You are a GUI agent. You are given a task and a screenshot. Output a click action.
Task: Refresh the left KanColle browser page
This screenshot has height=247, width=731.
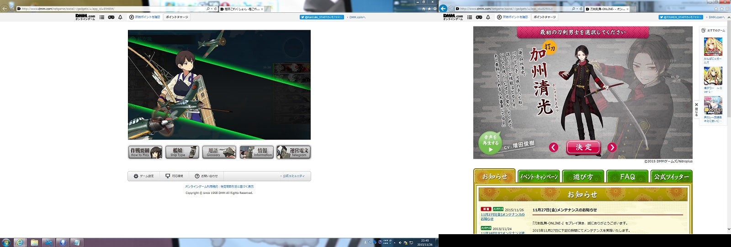click(x=216, y=9)
